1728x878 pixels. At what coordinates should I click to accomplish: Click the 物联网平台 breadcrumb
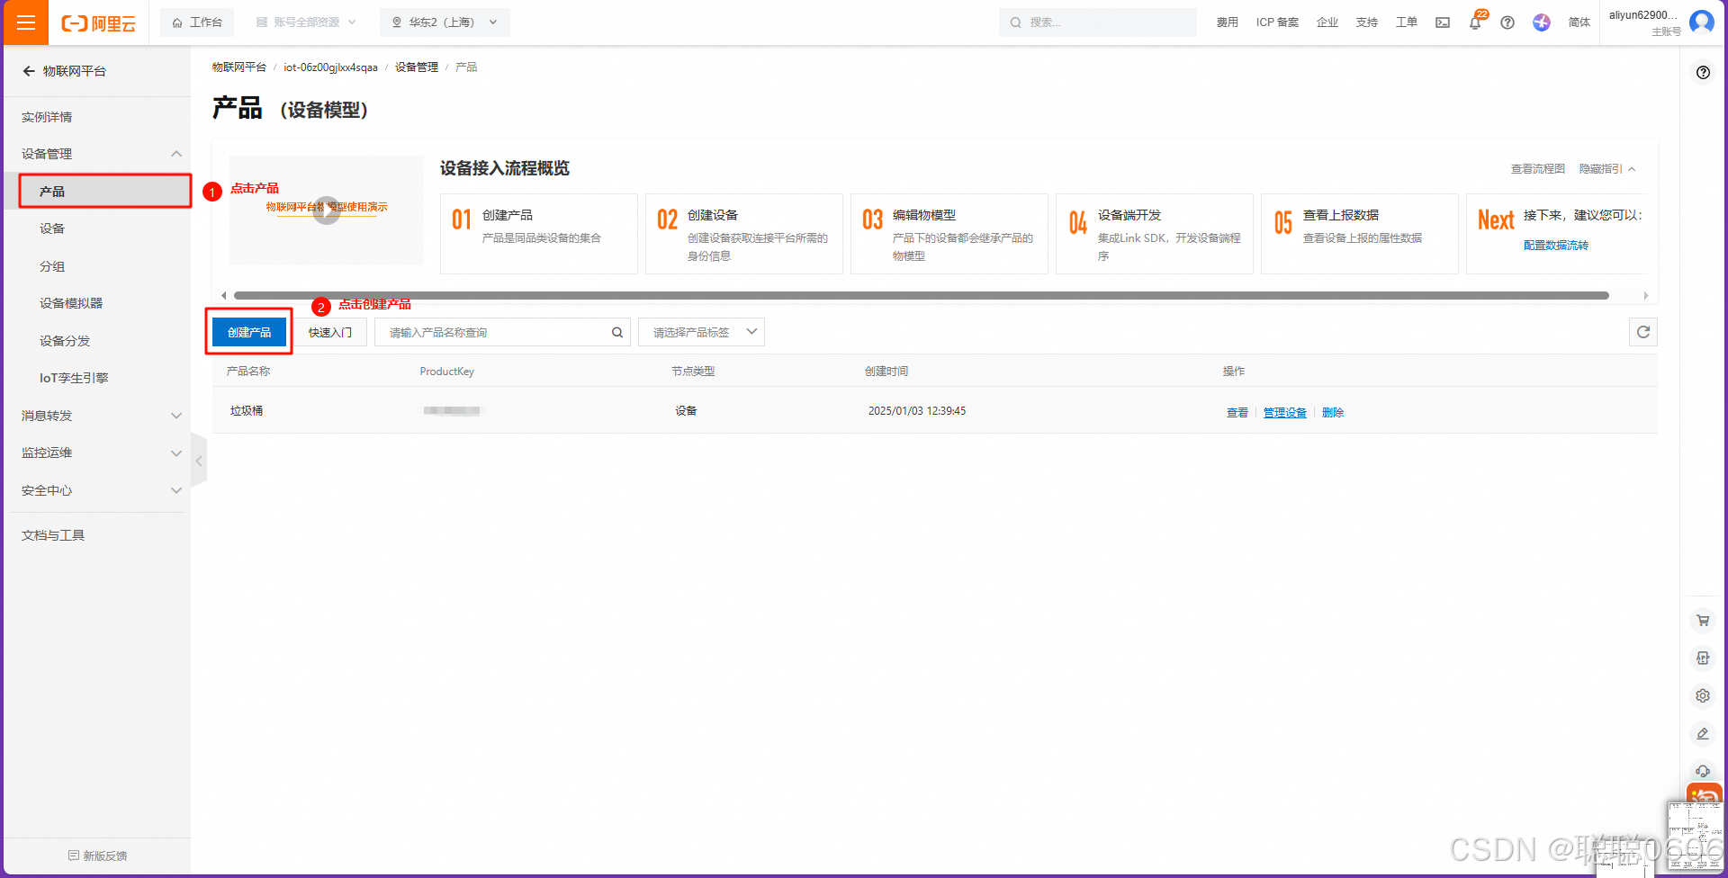239,67
